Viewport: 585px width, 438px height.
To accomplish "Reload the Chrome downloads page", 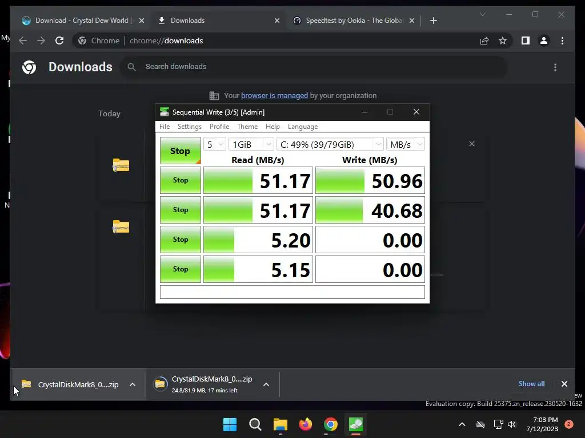I will [59, 40].
